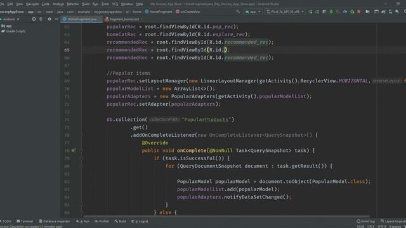Click the fold marker at line 80

(81, 166)
